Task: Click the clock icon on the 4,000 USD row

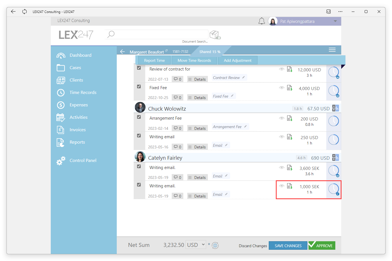Action: [x=334, y=91]
